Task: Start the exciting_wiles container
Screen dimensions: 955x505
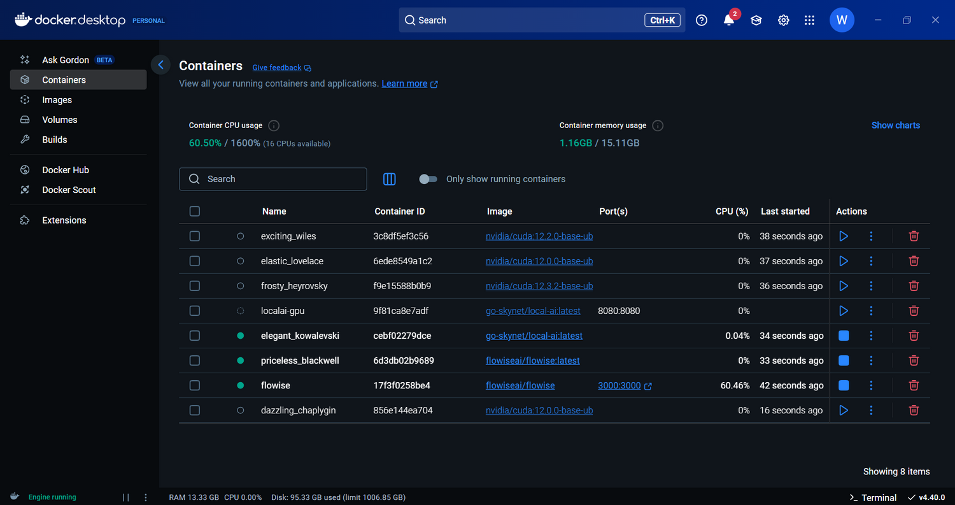Action: pos(844,236)
